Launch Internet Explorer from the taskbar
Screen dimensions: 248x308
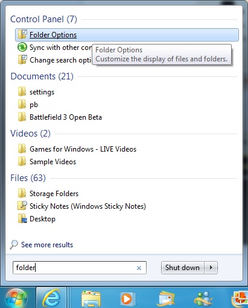pyautogui.click(x=51, y=298)
